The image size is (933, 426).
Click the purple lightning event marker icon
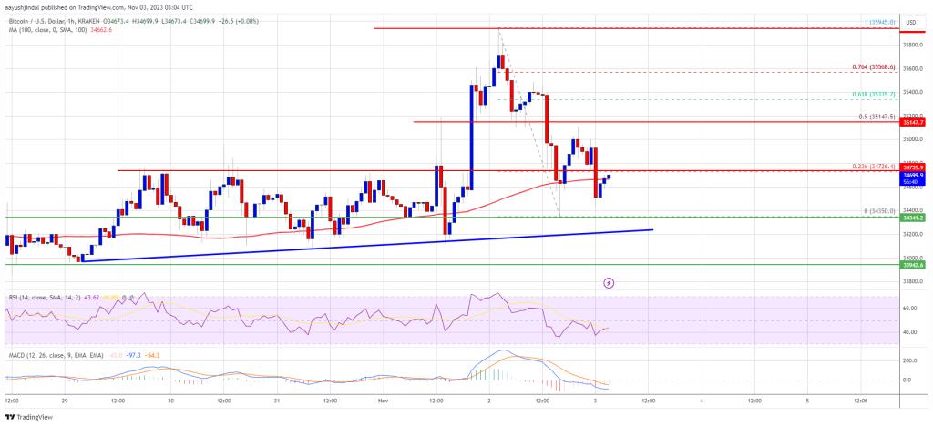[x=609, y=283]
